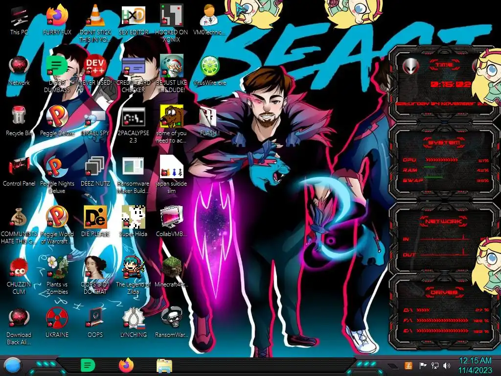
Task: Open the Recycle Bin
Action: tap(19, 116)
